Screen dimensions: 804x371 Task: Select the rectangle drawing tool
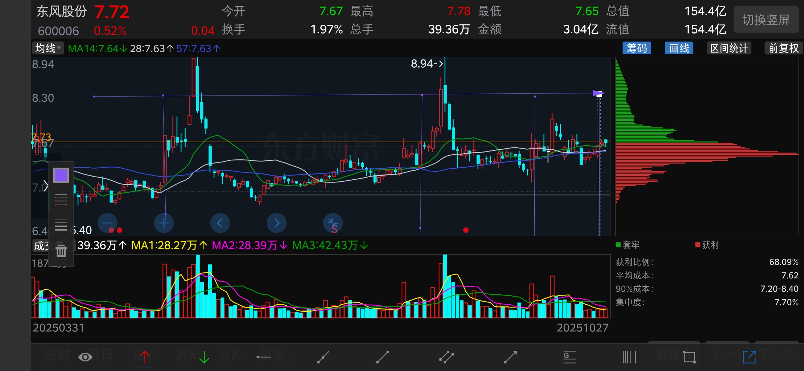click(689, 357)
